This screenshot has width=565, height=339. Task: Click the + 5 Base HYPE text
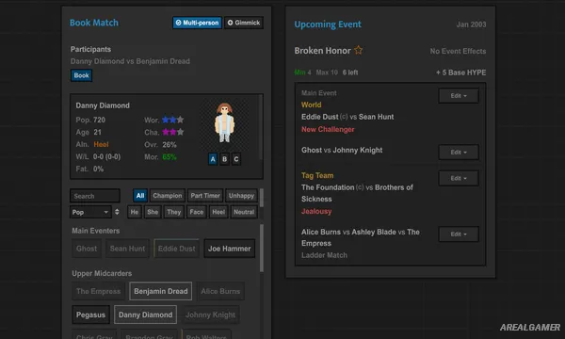[460, 73]
